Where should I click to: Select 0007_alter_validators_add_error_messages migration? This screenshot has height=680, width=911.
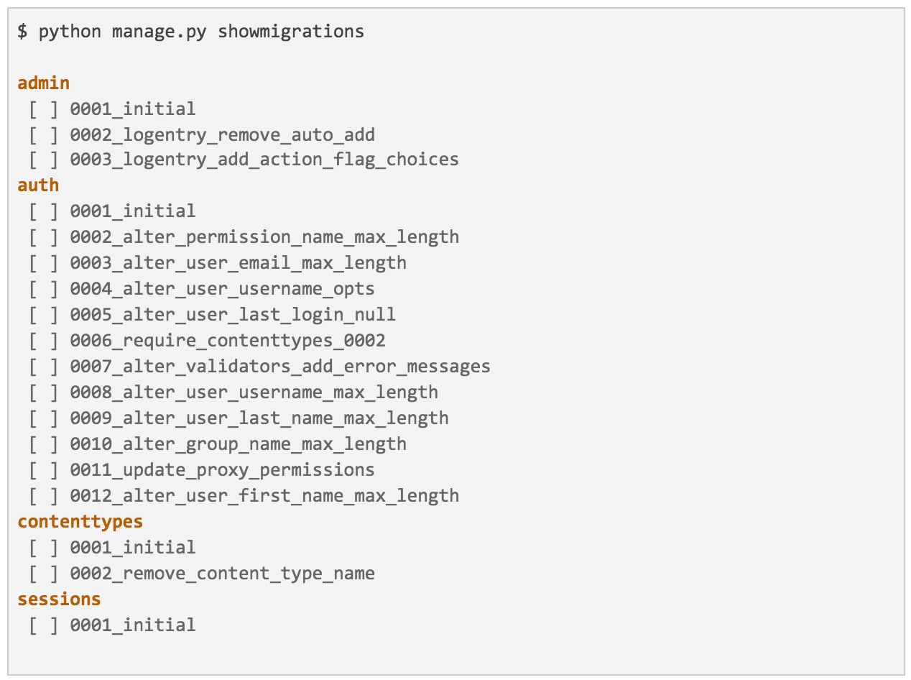pos(280,367)
